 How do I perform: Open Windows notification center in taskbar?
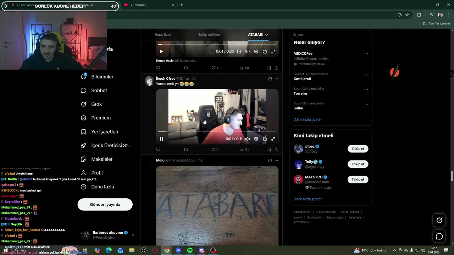coord(446,250)
